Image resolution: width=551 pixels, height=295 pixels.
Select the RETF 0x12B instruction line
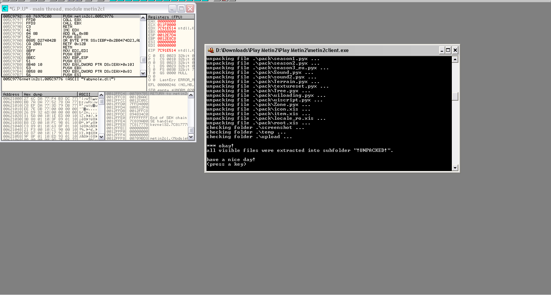click(x=71, y=44)
